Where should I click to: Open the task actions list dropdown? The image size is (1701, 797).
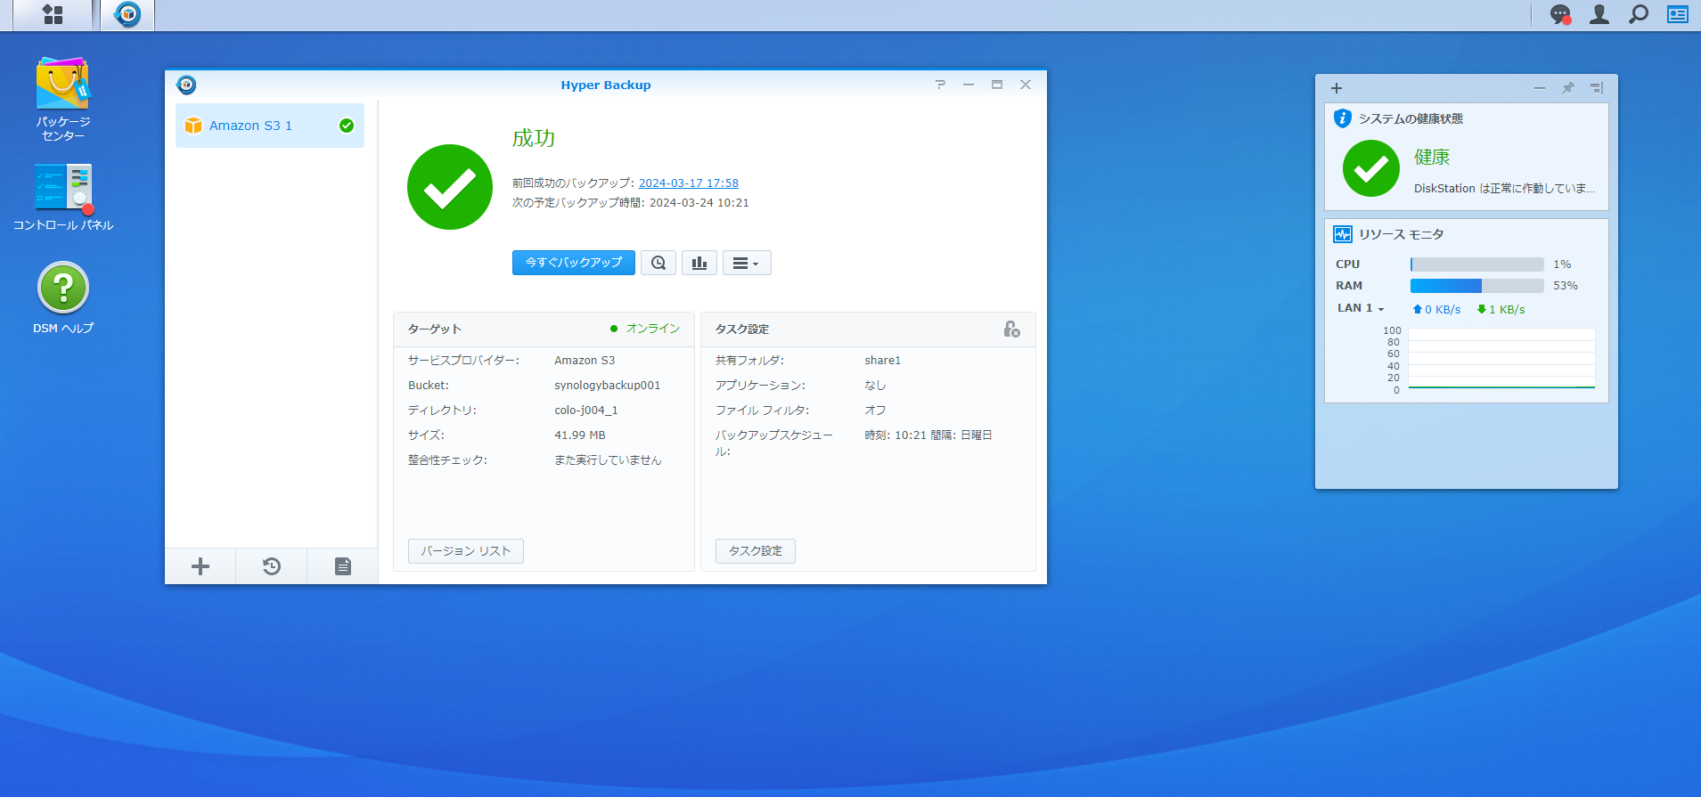[x=747, y=263]
